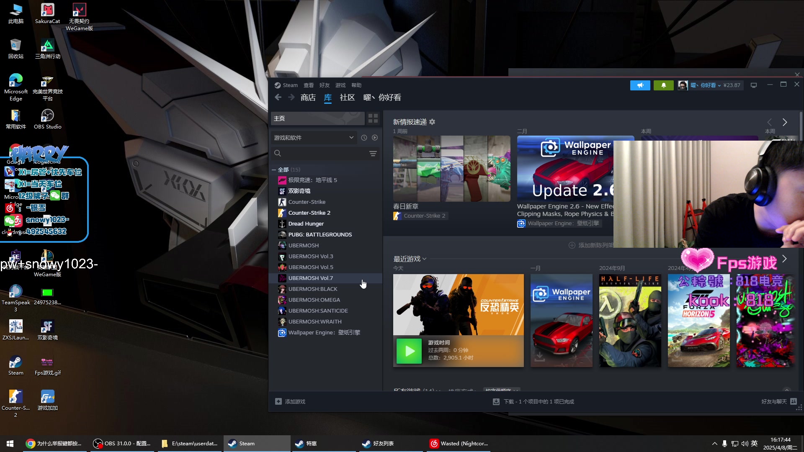Switch to OBS 31.0.0 taskbar item
Screen dimensions: 804x452
tap(122, 443)
